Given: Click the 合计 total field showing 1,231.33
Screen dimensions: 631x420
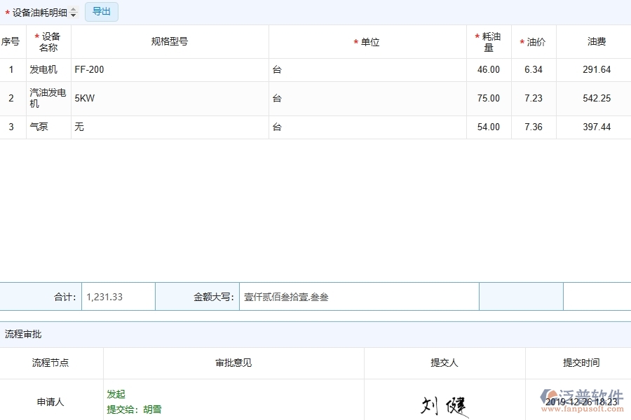Looking at the screenshot, I should click(117, 296).
